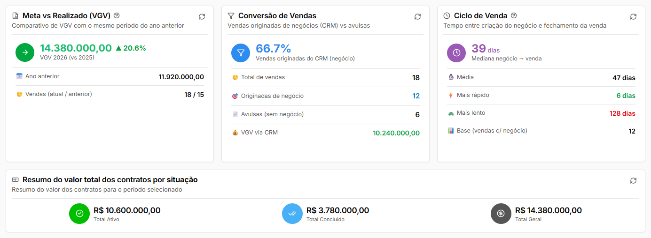The width and height of the screenshot is (651, 238).
Task: Click the blue 12 Originadas de negócio value
Action: [x=416, y=96]
